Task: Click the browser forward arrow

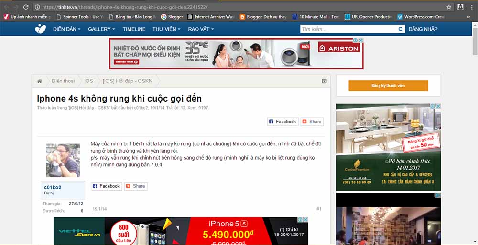Action: [16, 7]
